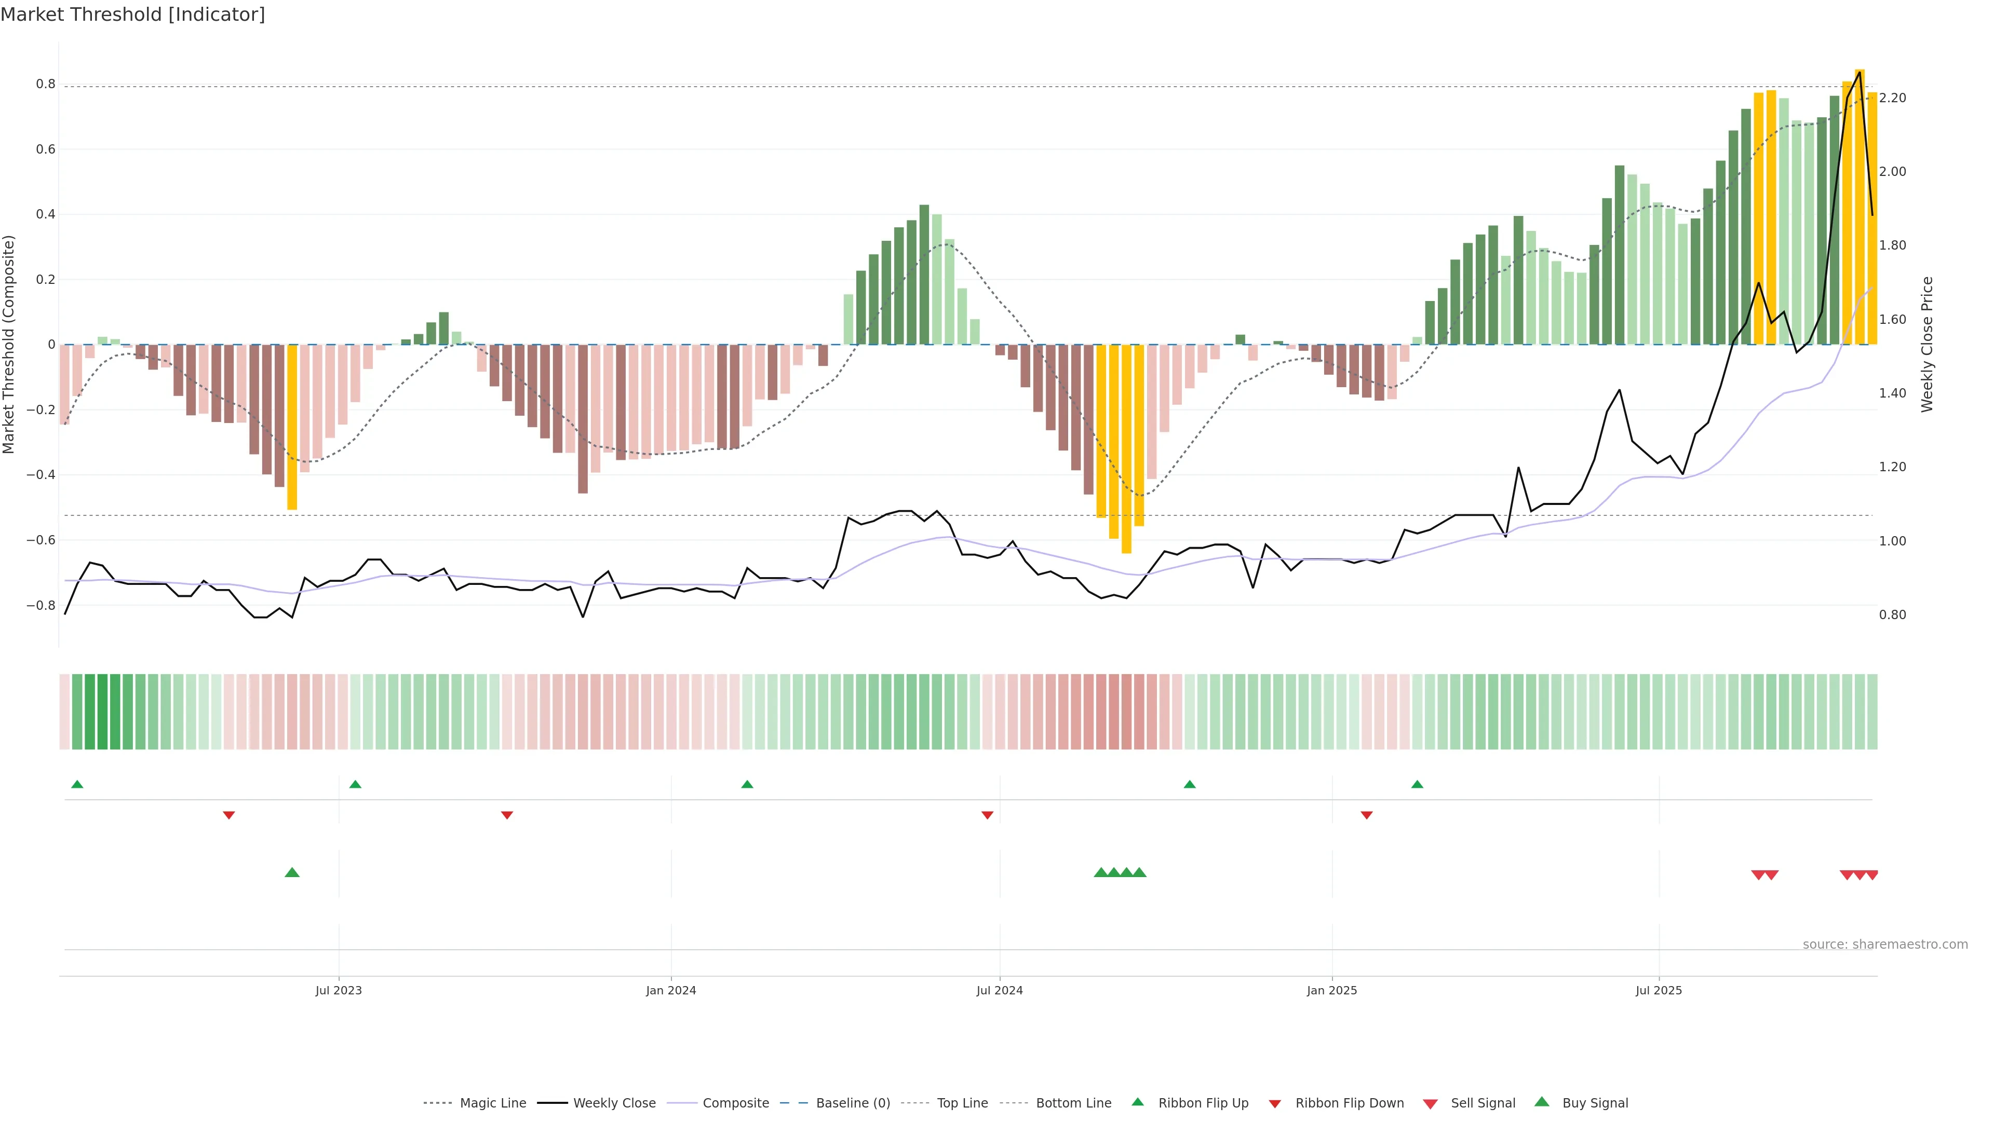Click Ribbon Flip Up marker right of Jul 2023 gridline
Viewport: 1994px width, 1121px height.
pos(355,785)
